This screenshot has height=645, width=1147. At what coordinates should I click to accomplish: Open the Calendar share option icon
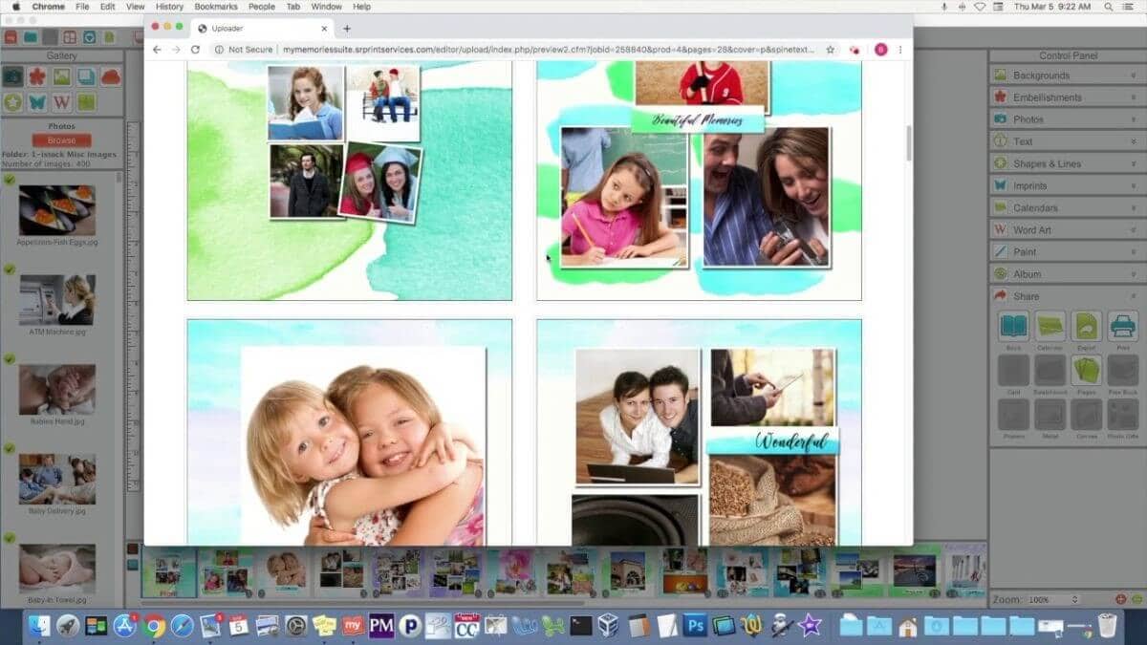[1050, 327]
